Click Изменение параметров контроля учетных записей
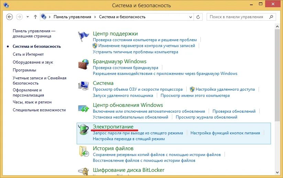This screenshot has height=178, width=283. pos(146,46)
